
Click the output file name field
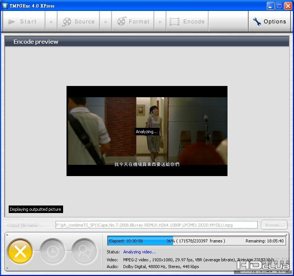coord(156,225)
